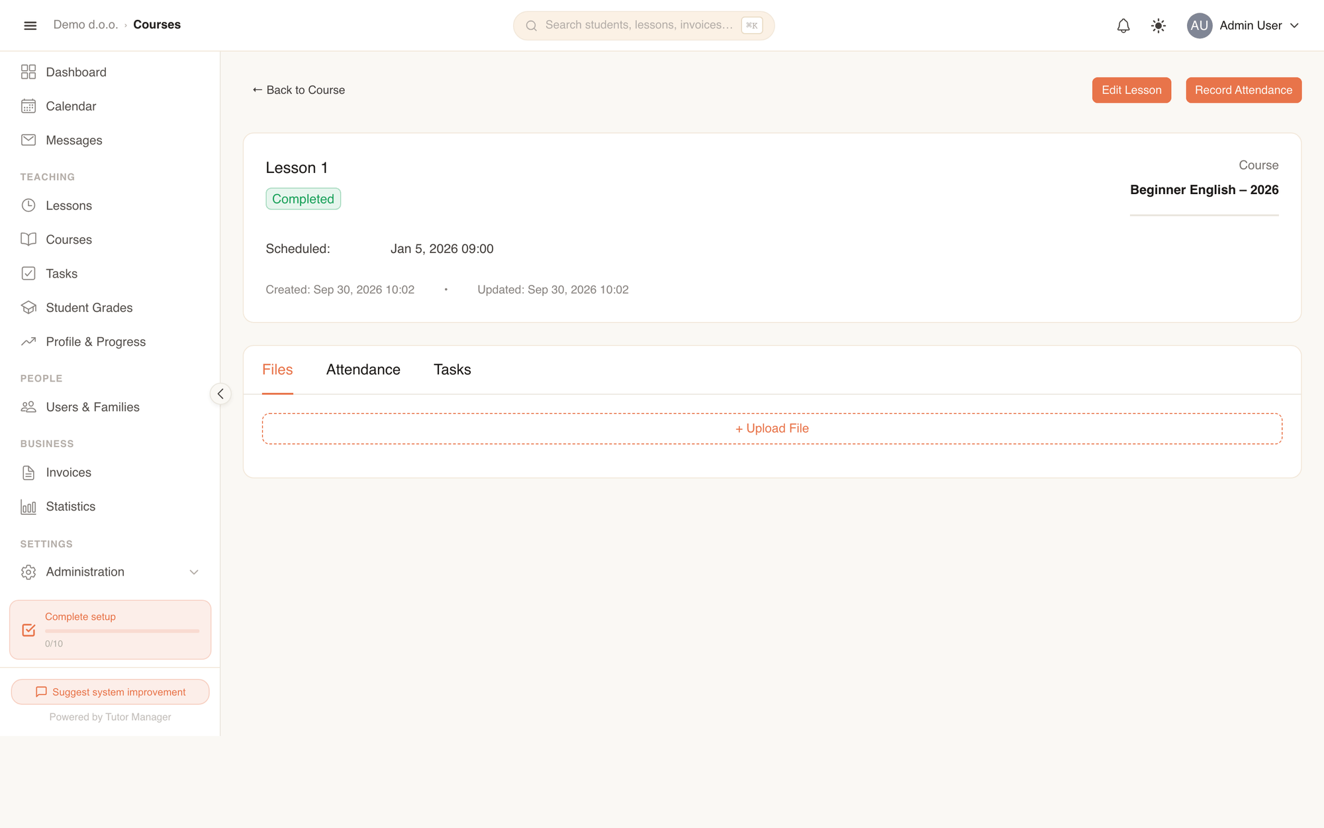Click the Calendar icon in sidebar
The image size is (1324, 828).
[x=28, y=106]
